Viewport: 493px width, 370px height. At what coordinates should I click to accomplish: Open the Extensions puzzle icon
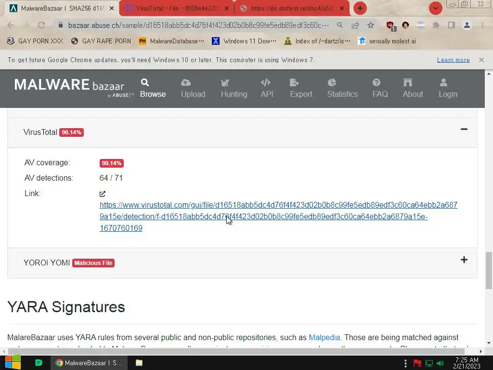[436, 25]
